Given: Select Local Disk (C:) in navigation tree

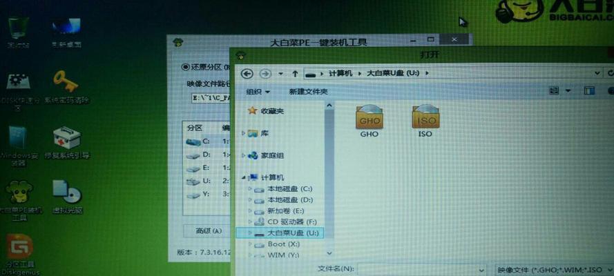Looking at the screenshot, I should point(289,188).
